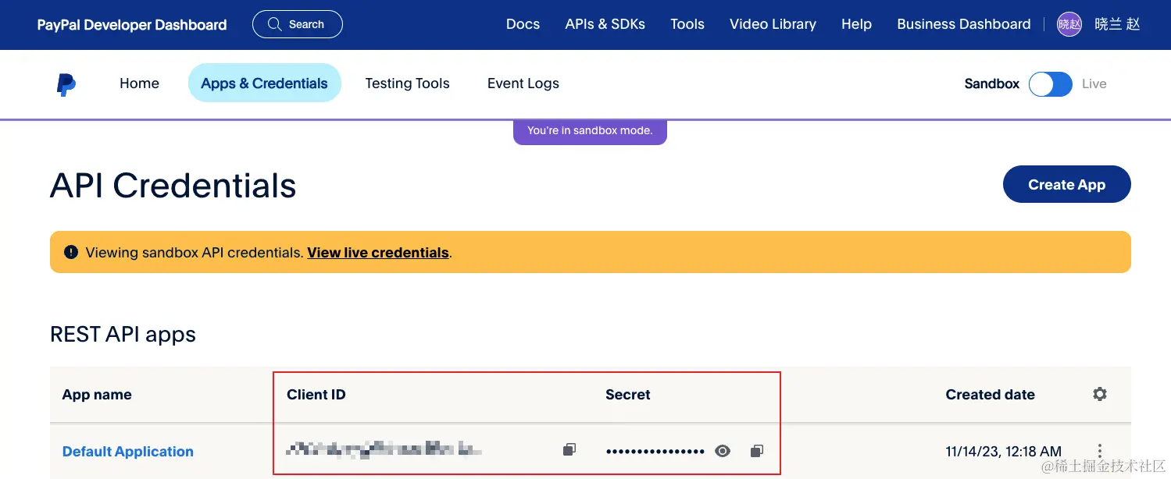Switch to the Home tab

click(x=139, y=83)
